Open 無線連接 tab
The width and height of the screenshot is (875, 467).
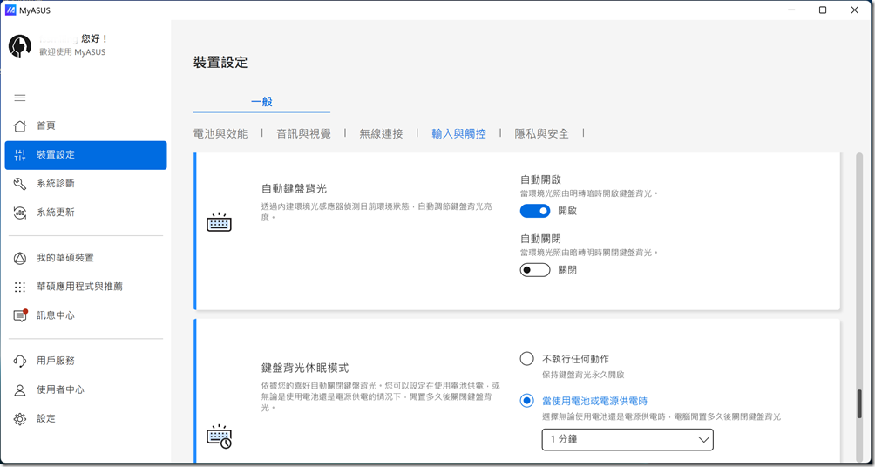click(381, 133)
